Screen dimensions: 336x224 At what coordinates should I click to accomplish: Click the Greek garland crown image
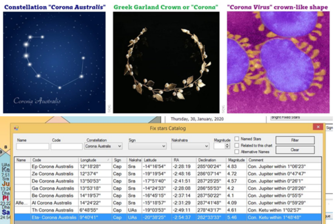[x=166, y=62]
